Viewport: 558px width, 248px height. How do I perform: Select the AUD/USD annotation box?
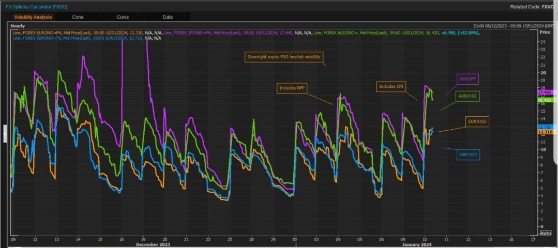(468, 96)
